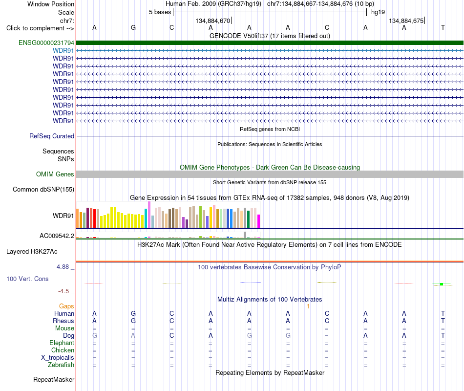Click the Chicken species label
The image size is (464, 391).
pyautogui.click(x=63, y=350)
